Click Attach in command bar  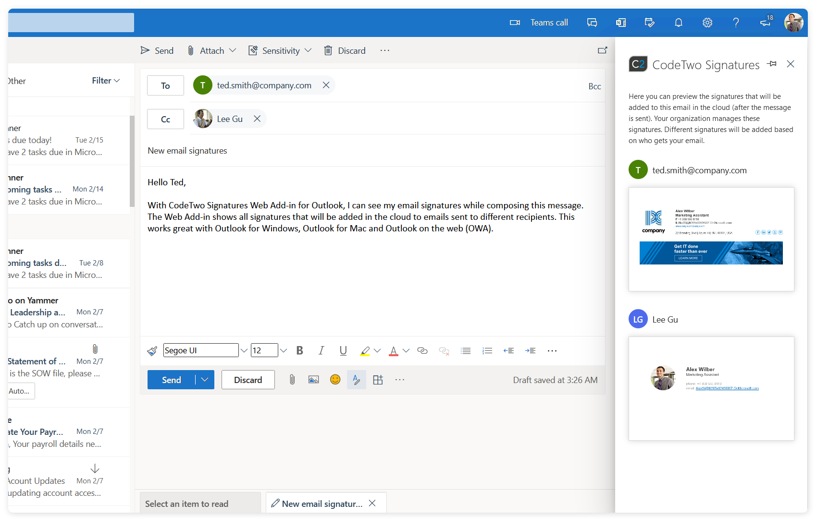tap(206, 50)
